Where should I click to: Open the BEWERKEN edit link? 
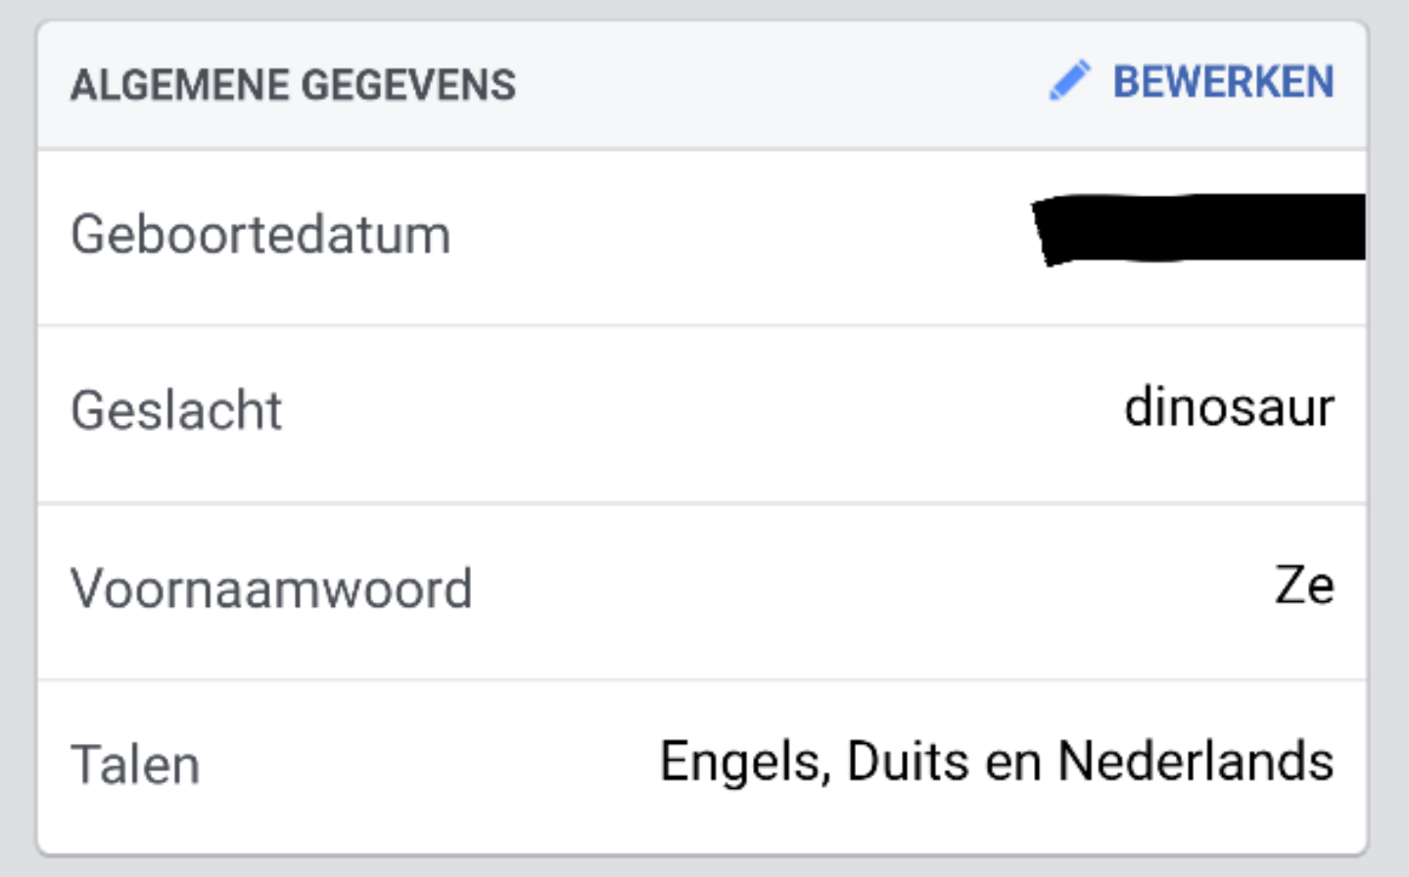(1223, 82)
